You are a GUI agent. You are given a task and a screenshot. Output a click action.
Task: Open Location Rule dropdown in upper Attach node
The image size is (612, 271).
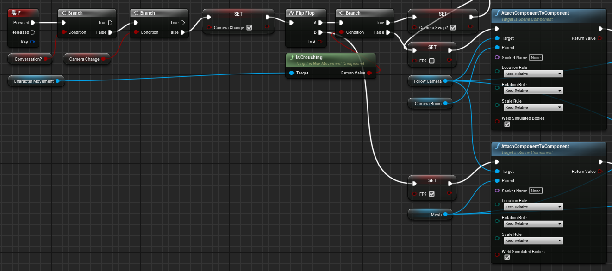tap(533, 74)
